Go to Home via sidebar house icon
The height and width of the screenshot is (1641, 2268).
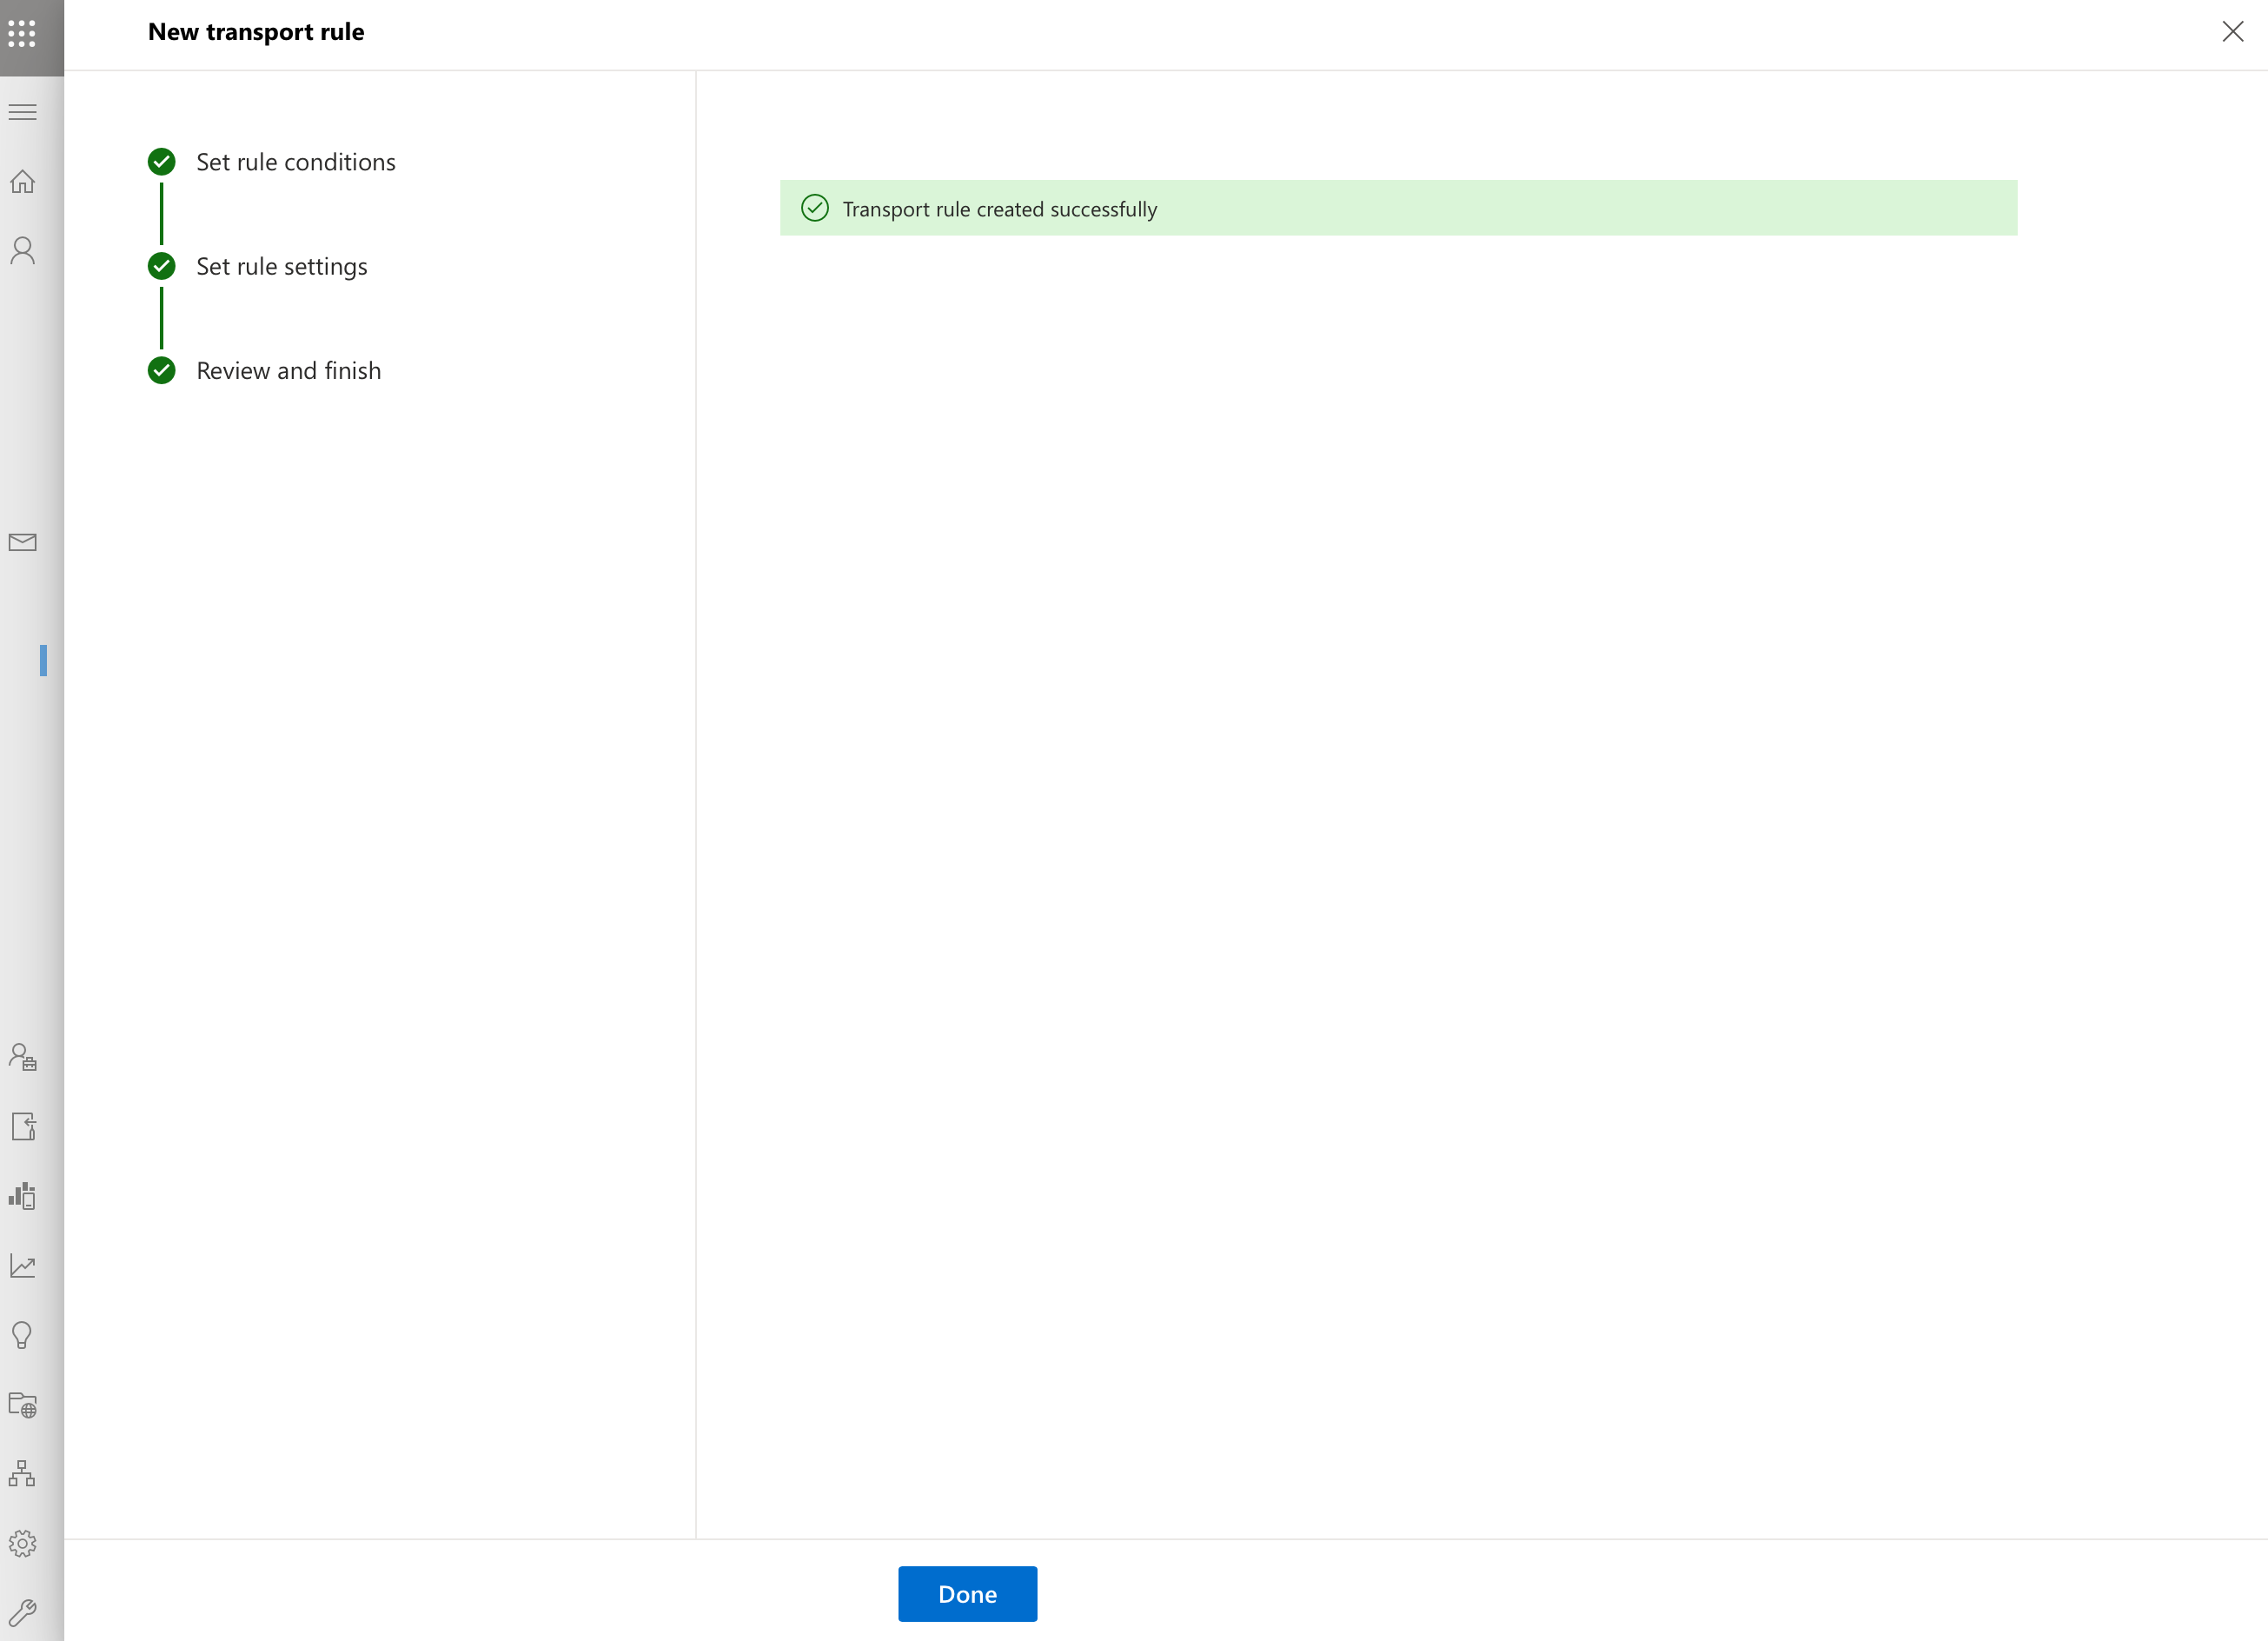pos(22,182)
